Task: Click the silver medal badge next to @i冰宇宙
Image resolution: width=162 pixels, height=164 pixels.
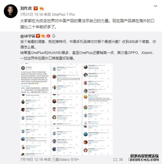Action: coord(54,36)
